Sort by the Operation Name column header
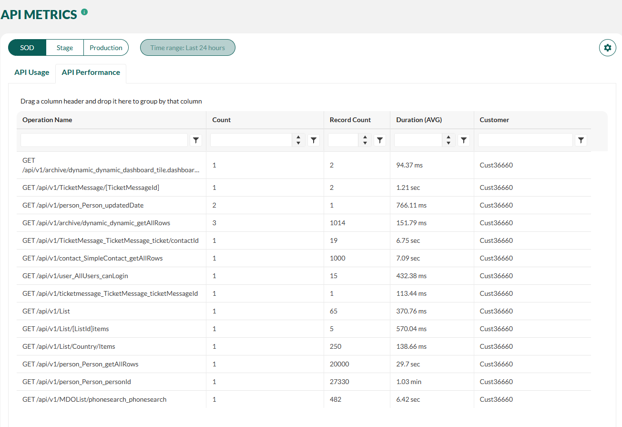622x427 pixels. 47,120
